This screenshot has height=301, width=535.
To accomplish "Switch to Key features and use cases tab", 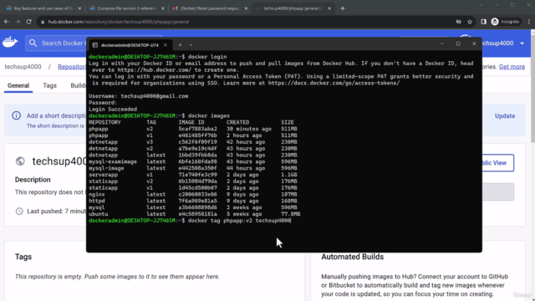I will [43, 8].
